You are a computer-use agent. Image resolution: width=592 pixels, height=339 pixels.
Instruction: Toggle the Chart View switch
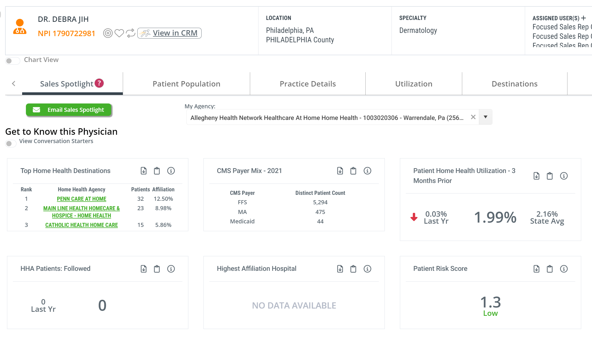coord(12,61)
